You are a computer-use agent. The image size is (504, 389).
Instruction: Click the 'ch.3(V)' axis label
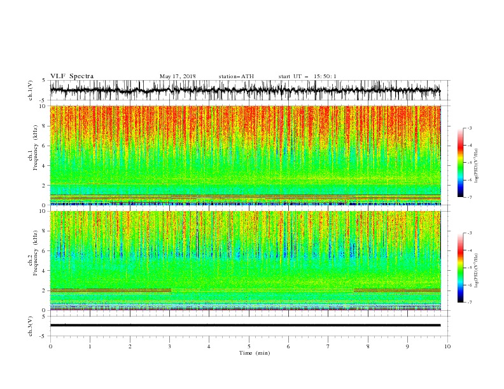click(x=31, y=326)
